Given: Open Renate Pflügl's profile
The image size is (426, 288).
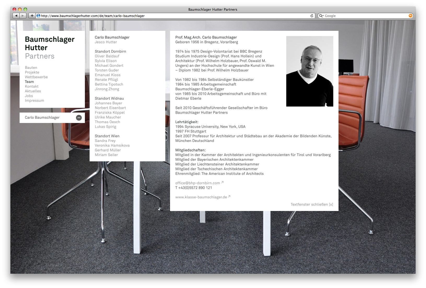Looking at the screenshot, I should click(106, 80).
